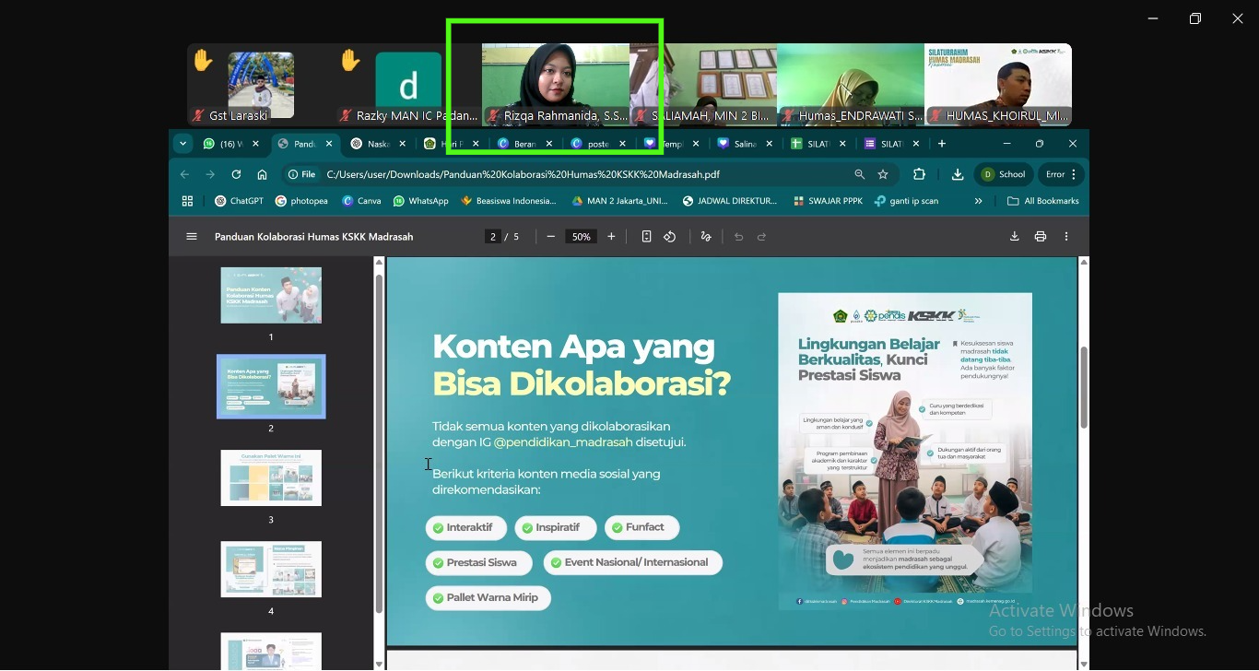
Task: Click the page number input field
Action: click(493, 237)
